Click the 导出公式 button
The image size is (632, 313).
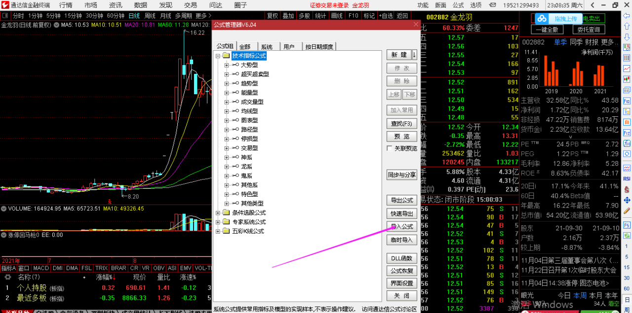coord(402,200)
